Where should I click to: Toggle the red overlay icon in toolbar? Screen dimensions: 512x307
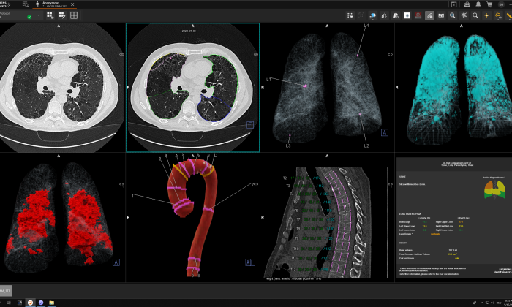(418, 15)
